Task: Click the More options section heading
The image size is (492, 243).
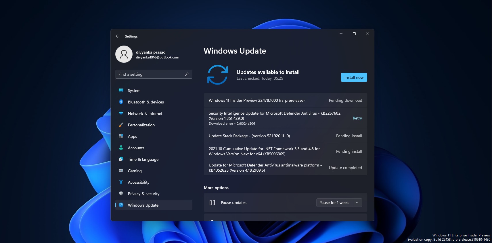Action: tap(216, 188)
